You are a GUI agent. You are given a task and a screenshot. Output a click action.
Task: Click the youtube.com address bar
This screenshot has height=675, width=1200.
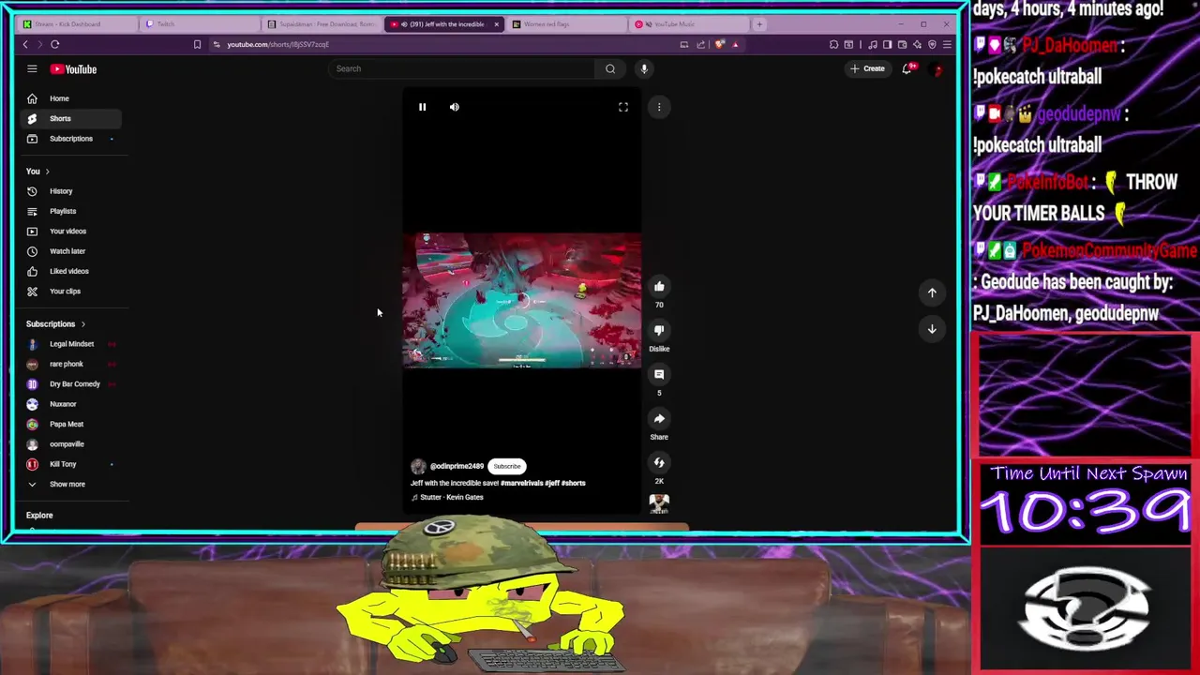pos(441,44)
